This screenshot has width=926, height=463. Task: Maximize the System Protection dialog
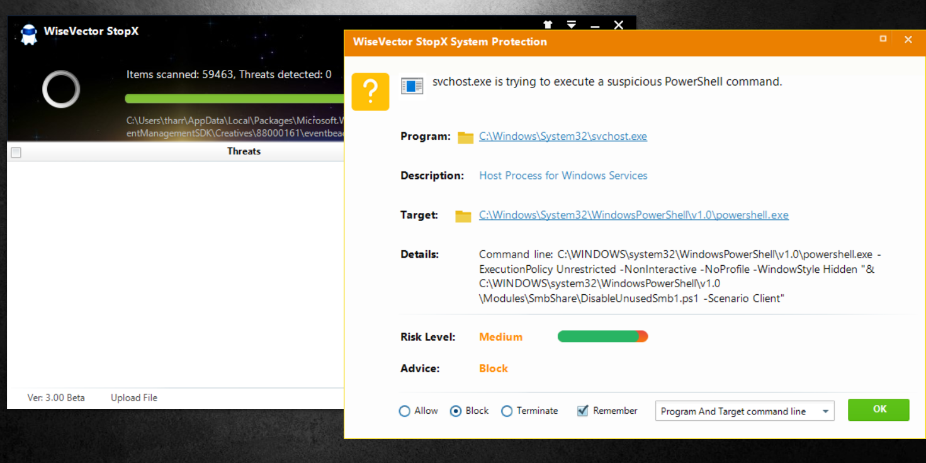pyautogui.click(x=883, y=39)
